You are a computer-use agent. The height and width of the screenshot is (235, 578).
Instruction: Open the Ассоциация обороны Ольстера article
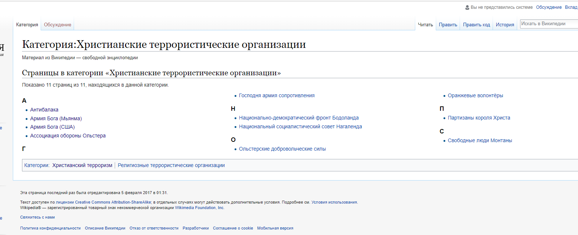click(x=68, y=136)
